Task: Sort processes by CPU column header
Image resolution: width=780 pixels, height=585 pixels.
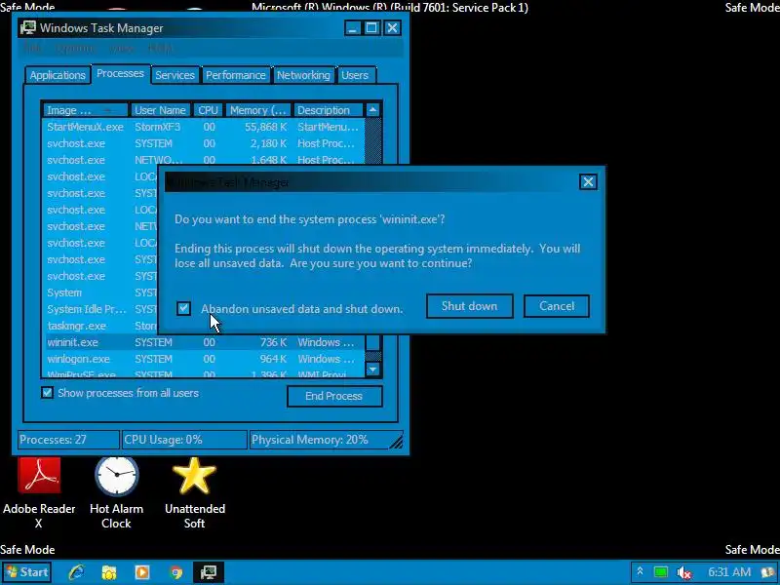Action: pos(208,110)
